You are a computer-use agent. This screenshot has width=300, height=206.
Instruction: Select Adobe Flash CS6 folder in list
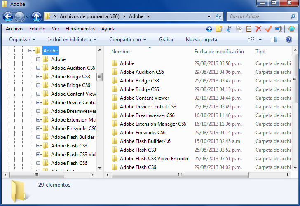138,167
